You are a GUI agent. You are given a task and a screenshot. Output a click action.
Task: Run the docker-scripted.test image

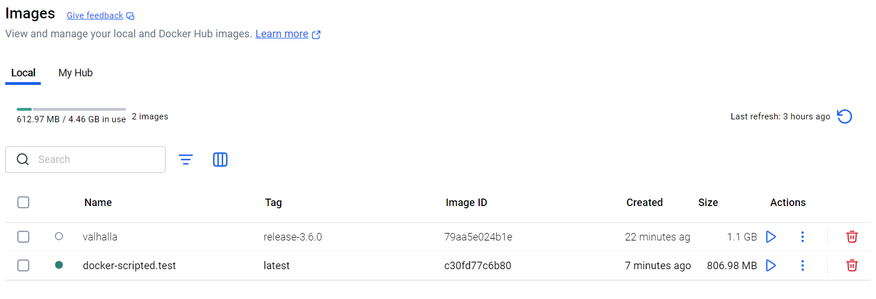771,265
